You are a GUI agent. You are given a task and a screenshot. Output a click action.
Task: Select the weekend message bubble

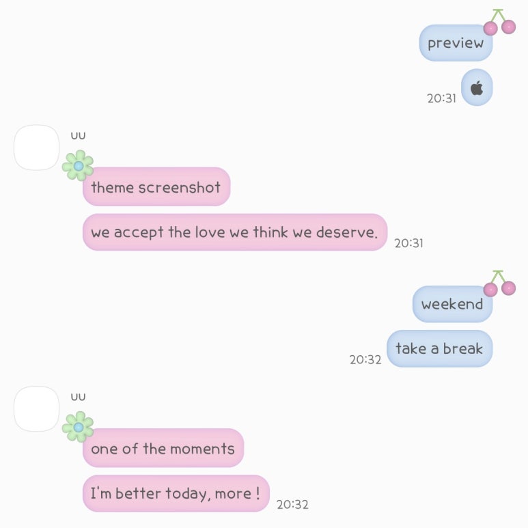tap(453, 304)
